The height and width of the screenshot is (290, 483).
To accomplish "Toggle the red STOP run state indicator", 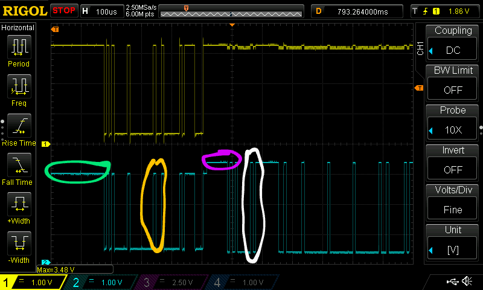I will [64, 11].
